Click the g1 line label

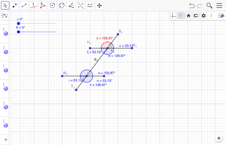point(96,59)
